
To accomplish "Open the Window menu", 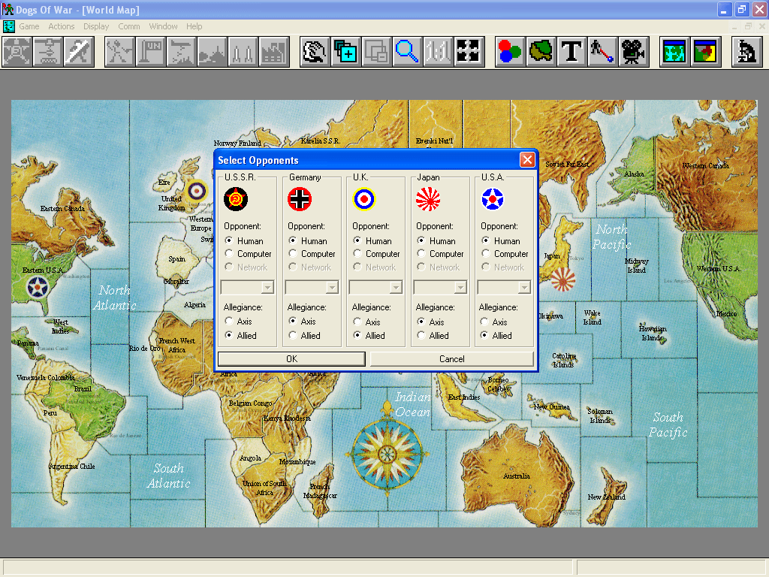I will pos(163,26).
